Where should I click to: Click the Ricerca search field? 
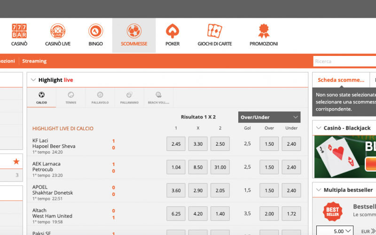[345, 62]
